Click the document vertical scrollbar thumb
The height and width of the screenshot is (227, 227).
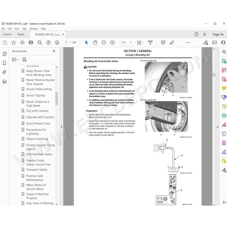[214, 75]
